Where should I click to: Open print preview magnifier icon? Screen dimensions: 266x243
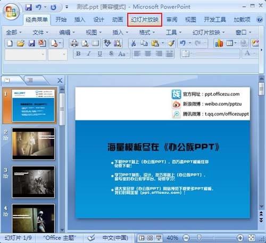[x=85, y=43]
